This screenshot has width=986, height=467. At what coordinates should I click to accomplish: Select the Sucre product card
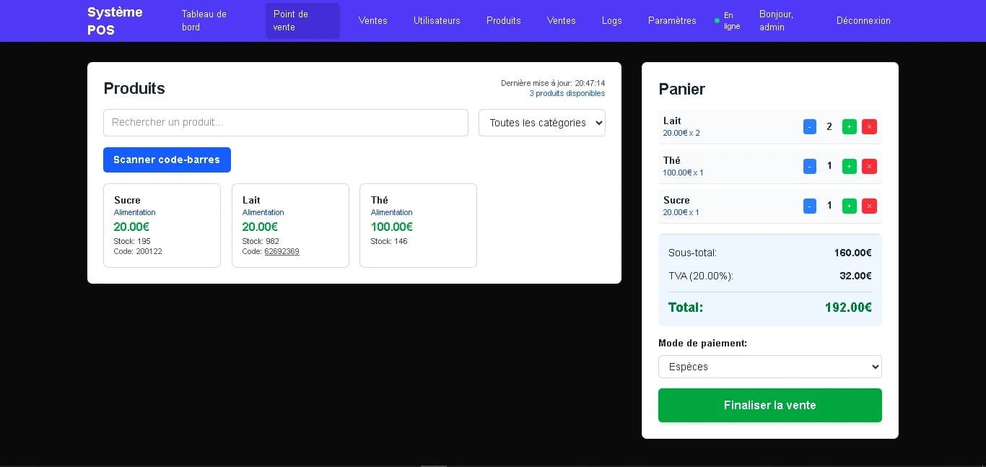point(162,225)
